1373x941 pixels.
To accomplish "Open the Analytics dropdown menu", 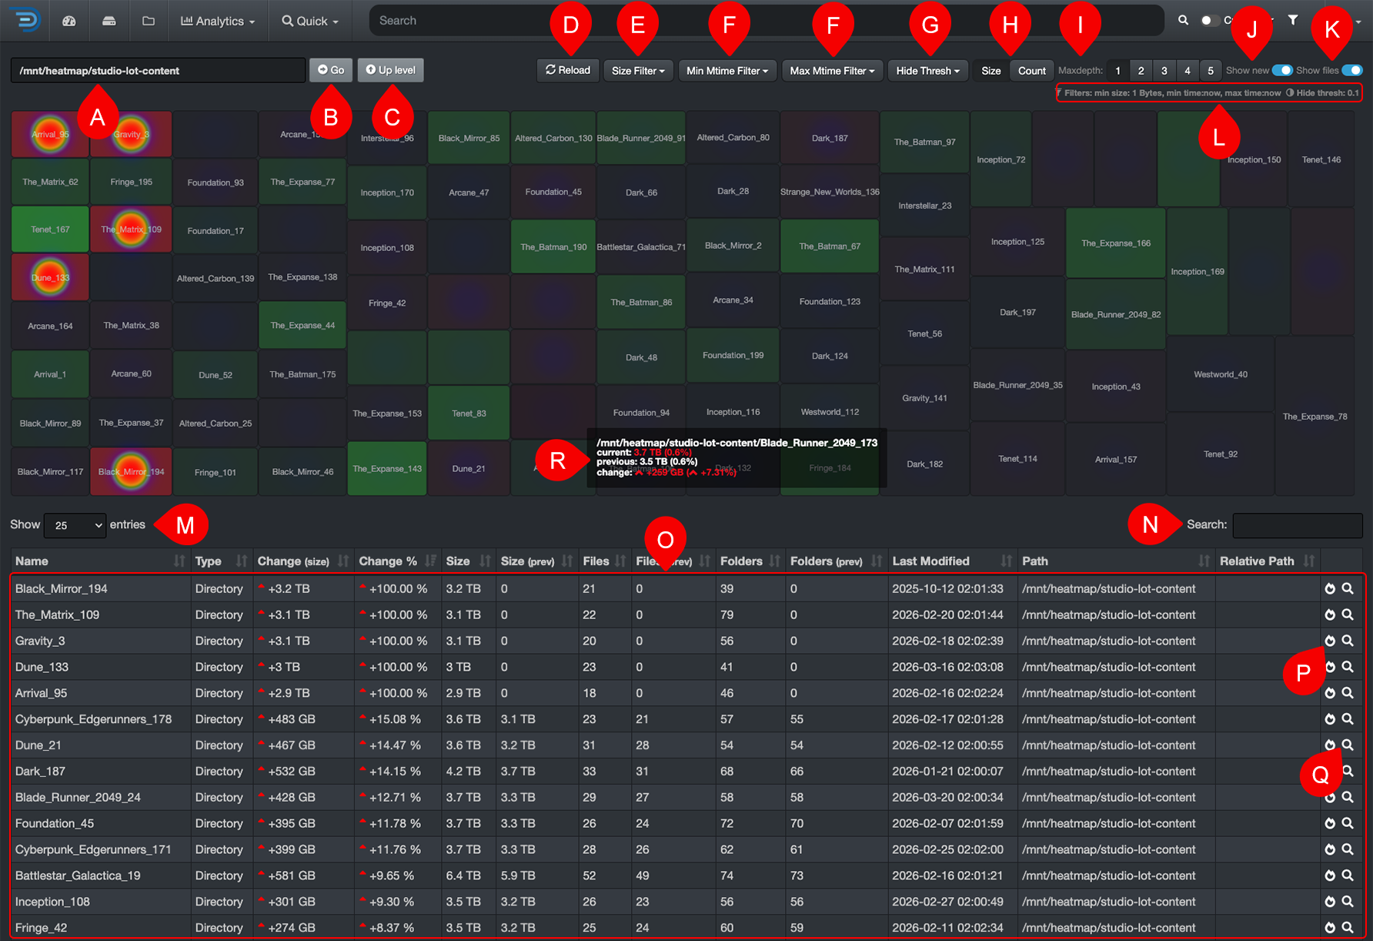I will point(217,21).
